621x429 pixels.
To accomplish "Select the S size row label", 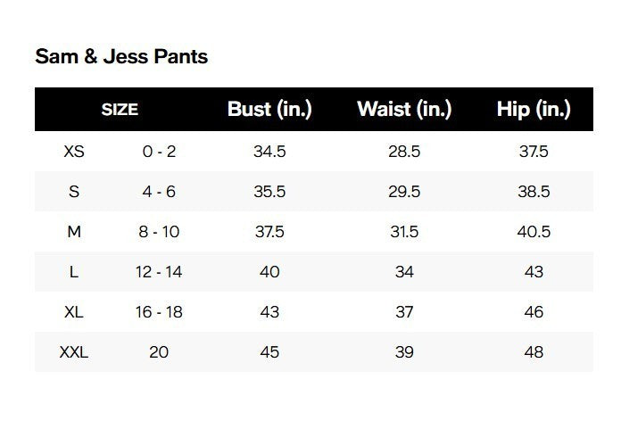I will tap(74, 192).
